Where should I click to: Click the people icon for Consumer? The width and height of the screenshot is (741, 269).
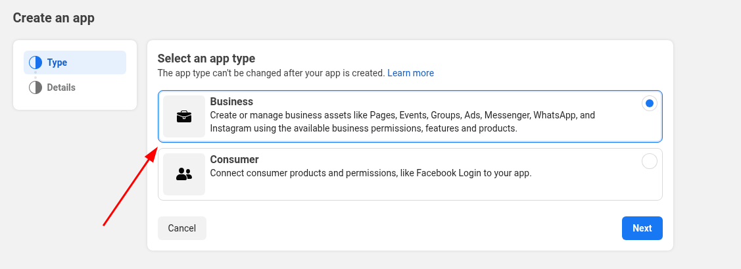pyautogui.click(x=184, y=174)
